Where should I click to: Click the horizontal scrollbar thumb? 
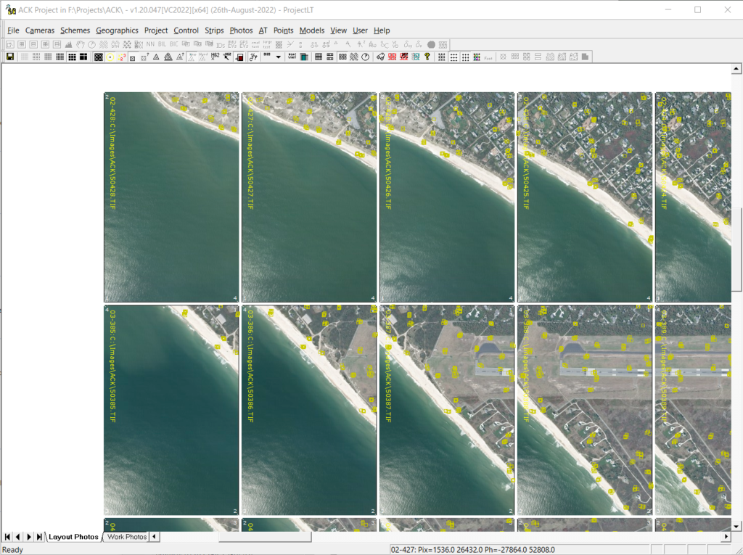point(265,537)
